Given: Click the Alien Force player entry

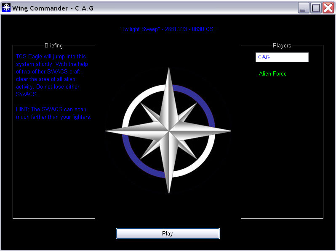Looking at the screenshot, I should coord(272,74).
